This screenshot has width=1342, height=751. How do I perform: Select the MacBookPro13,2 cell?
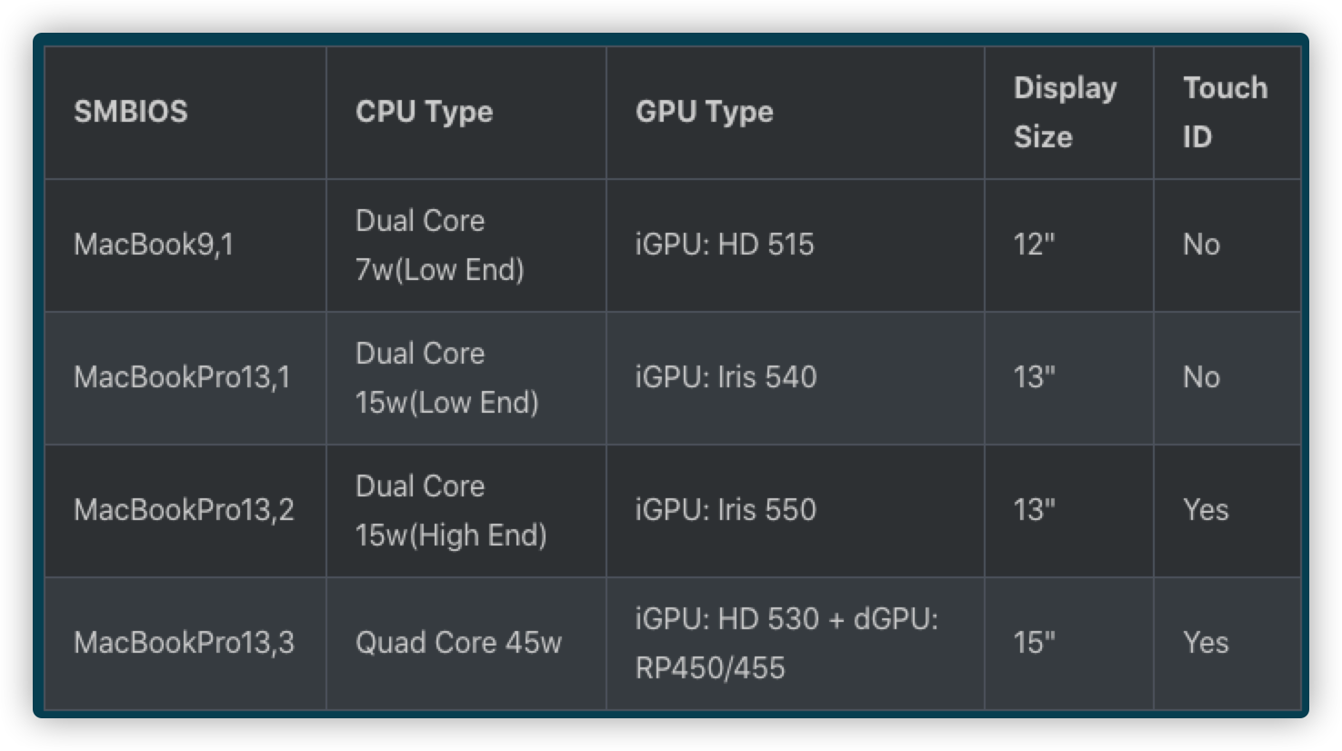[x=184, y=510]
